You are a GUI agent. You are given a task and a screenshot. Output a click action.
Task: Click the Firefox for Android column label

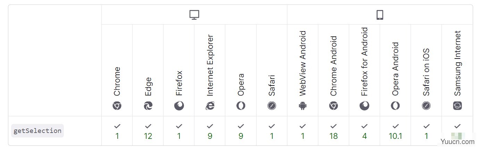pos(364,62)
